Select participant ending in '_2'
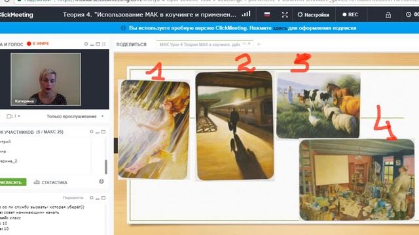 click(9, 161)
